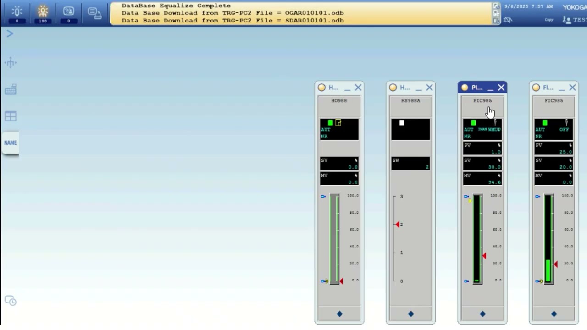Click the FIC985 tag name header

[554, 100]
